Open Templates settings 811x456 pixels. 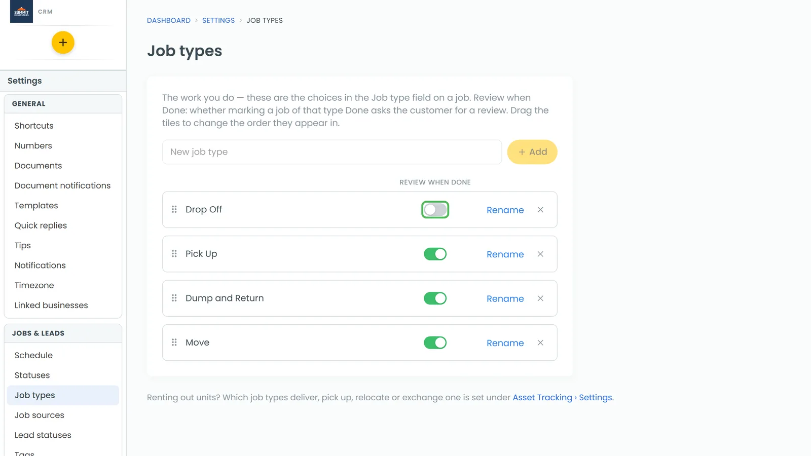tap(63, 205)
